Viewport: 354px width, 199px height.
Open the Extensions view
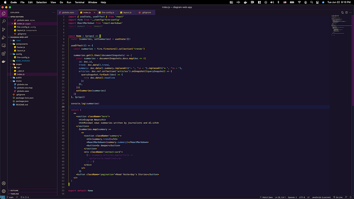[x=4, y=54]
